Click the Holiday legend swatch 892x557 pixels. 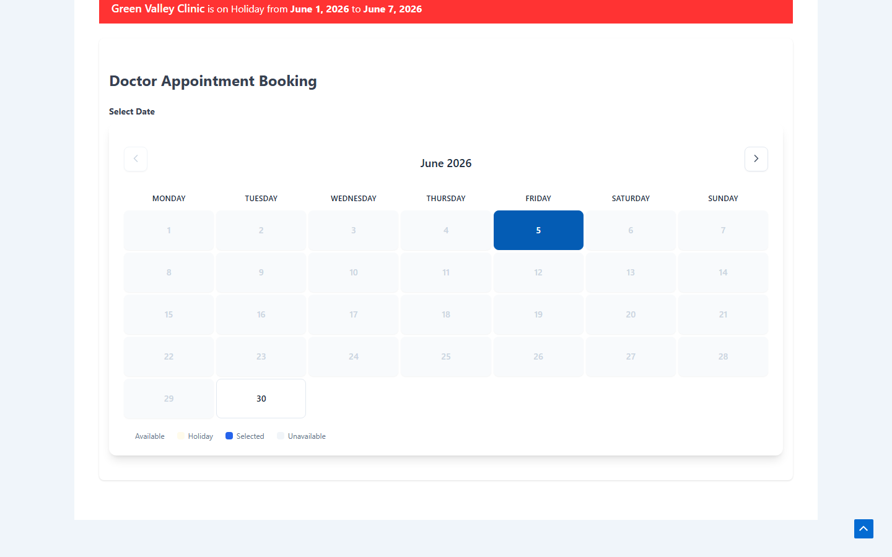(181, 436)
